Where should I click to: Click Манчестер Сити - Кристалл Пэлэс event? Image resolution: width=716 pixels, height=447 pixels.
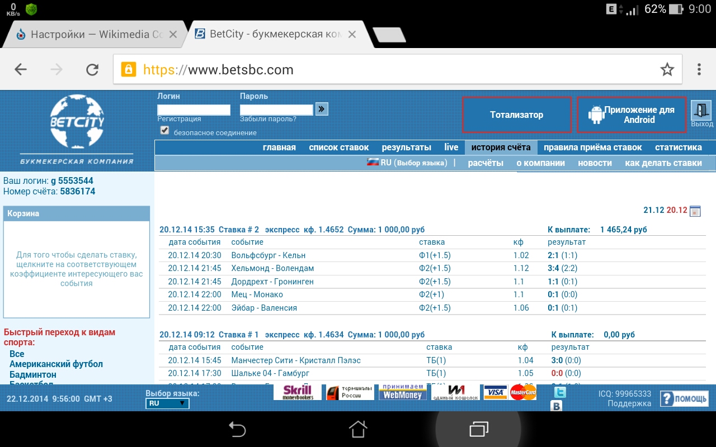tap(296, 360)
